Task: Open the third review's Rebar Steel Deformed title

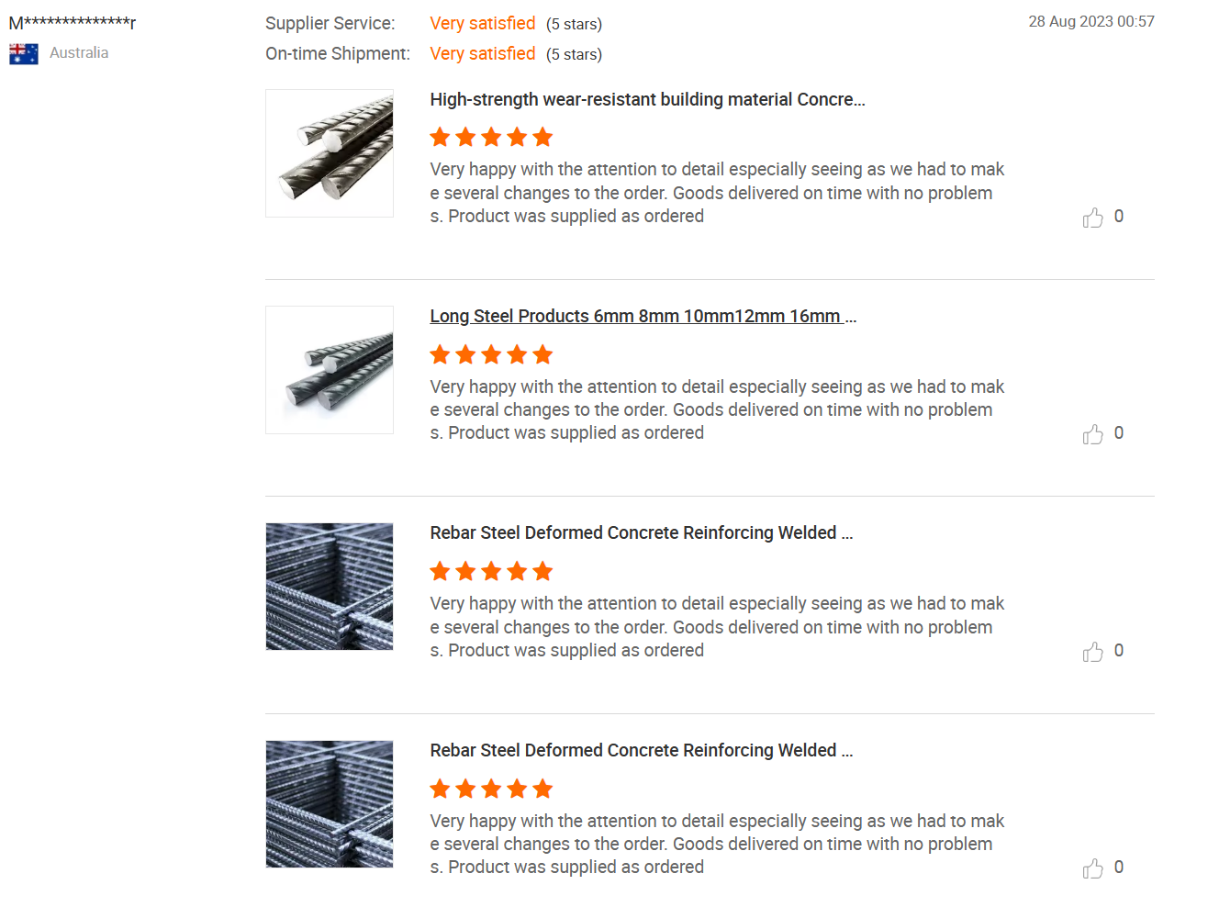Action: pyautogui.click(x=641, y=533)
